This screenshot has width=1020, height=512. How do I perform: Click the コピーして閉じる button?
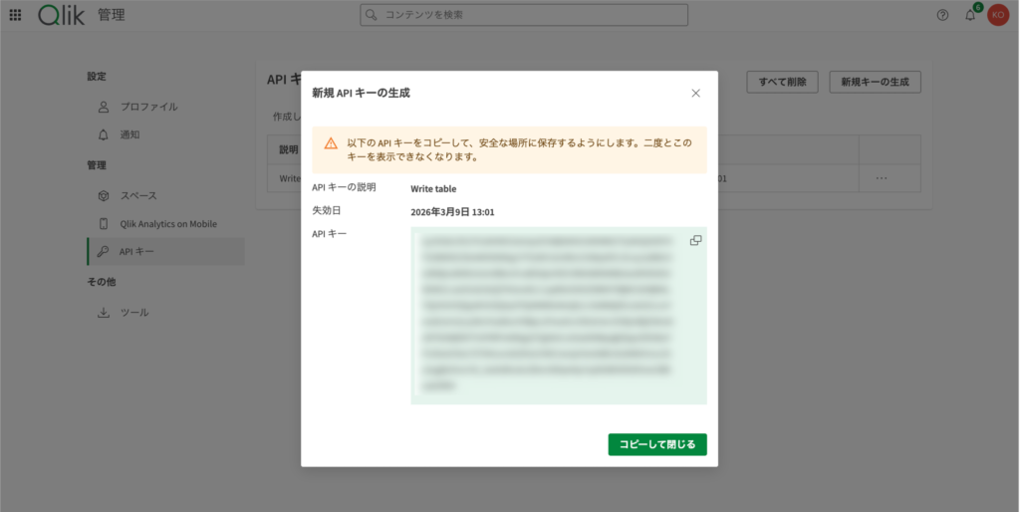coord(657,444)
